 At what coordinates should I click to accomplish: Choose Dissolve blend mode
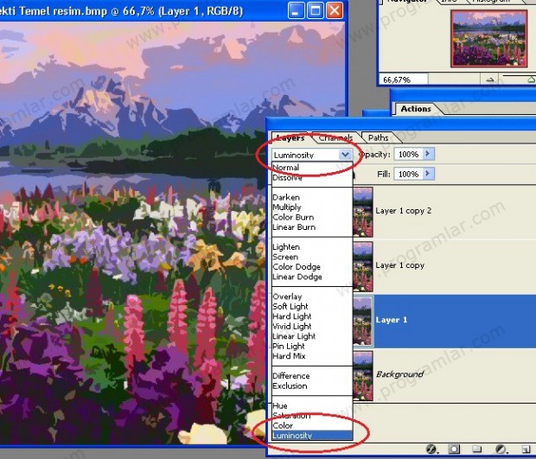click(x=287, y=178)
